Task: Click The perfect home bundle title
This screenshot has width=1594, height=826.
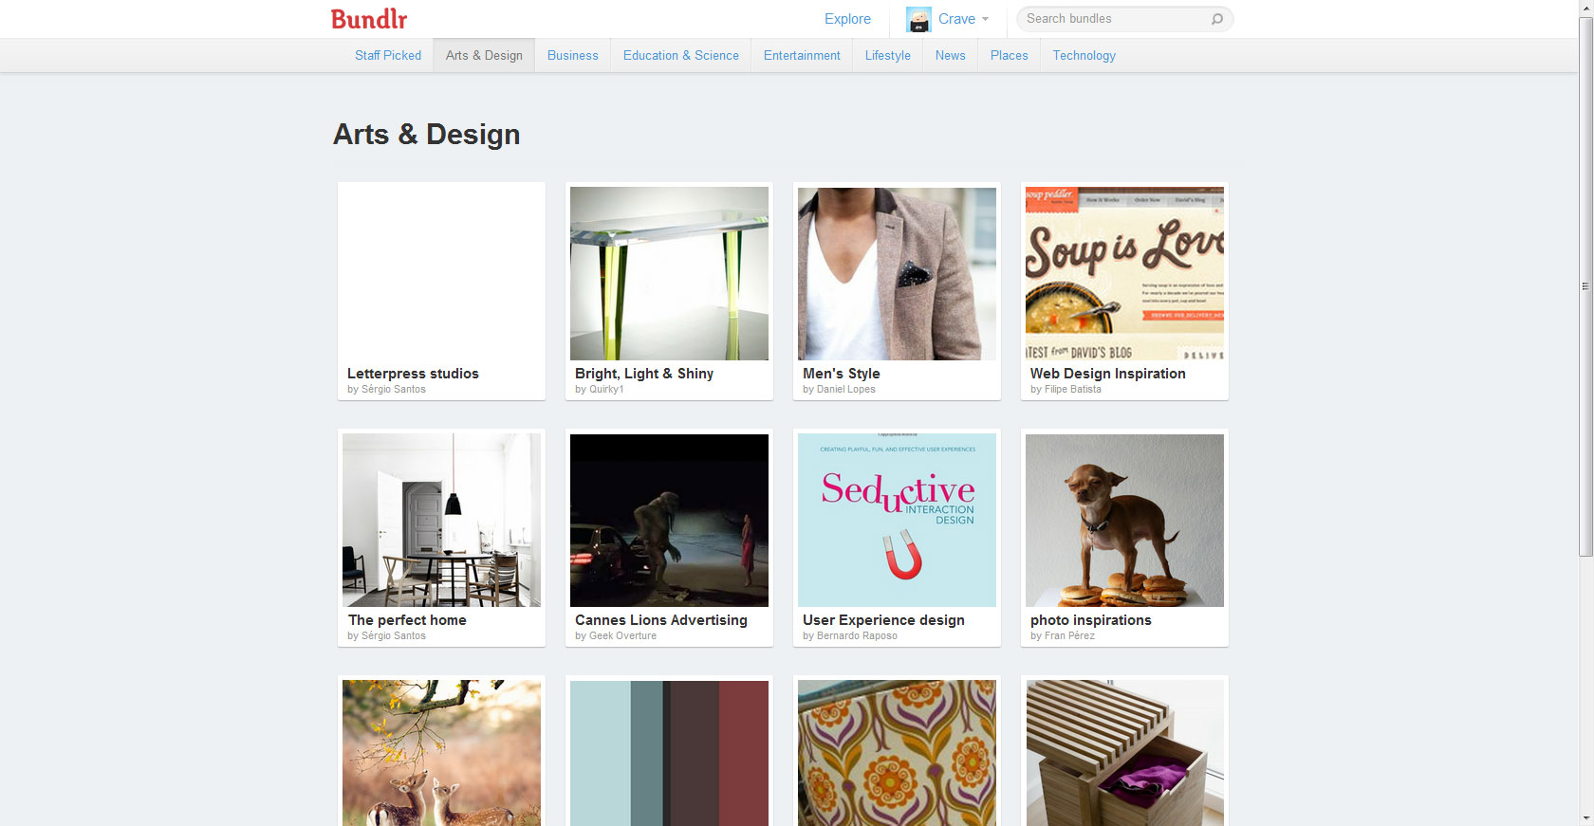Action: tap(407, 620)
